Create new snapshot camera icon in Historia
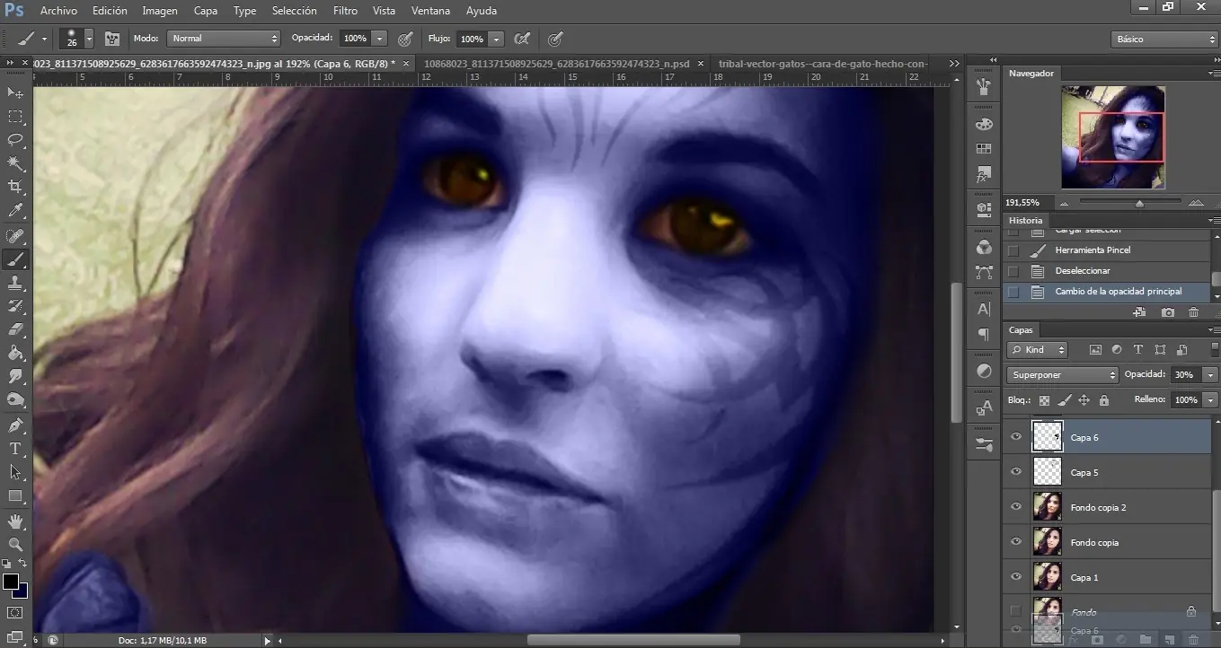Screen dimensions: 1221x648 point(1167,311)
